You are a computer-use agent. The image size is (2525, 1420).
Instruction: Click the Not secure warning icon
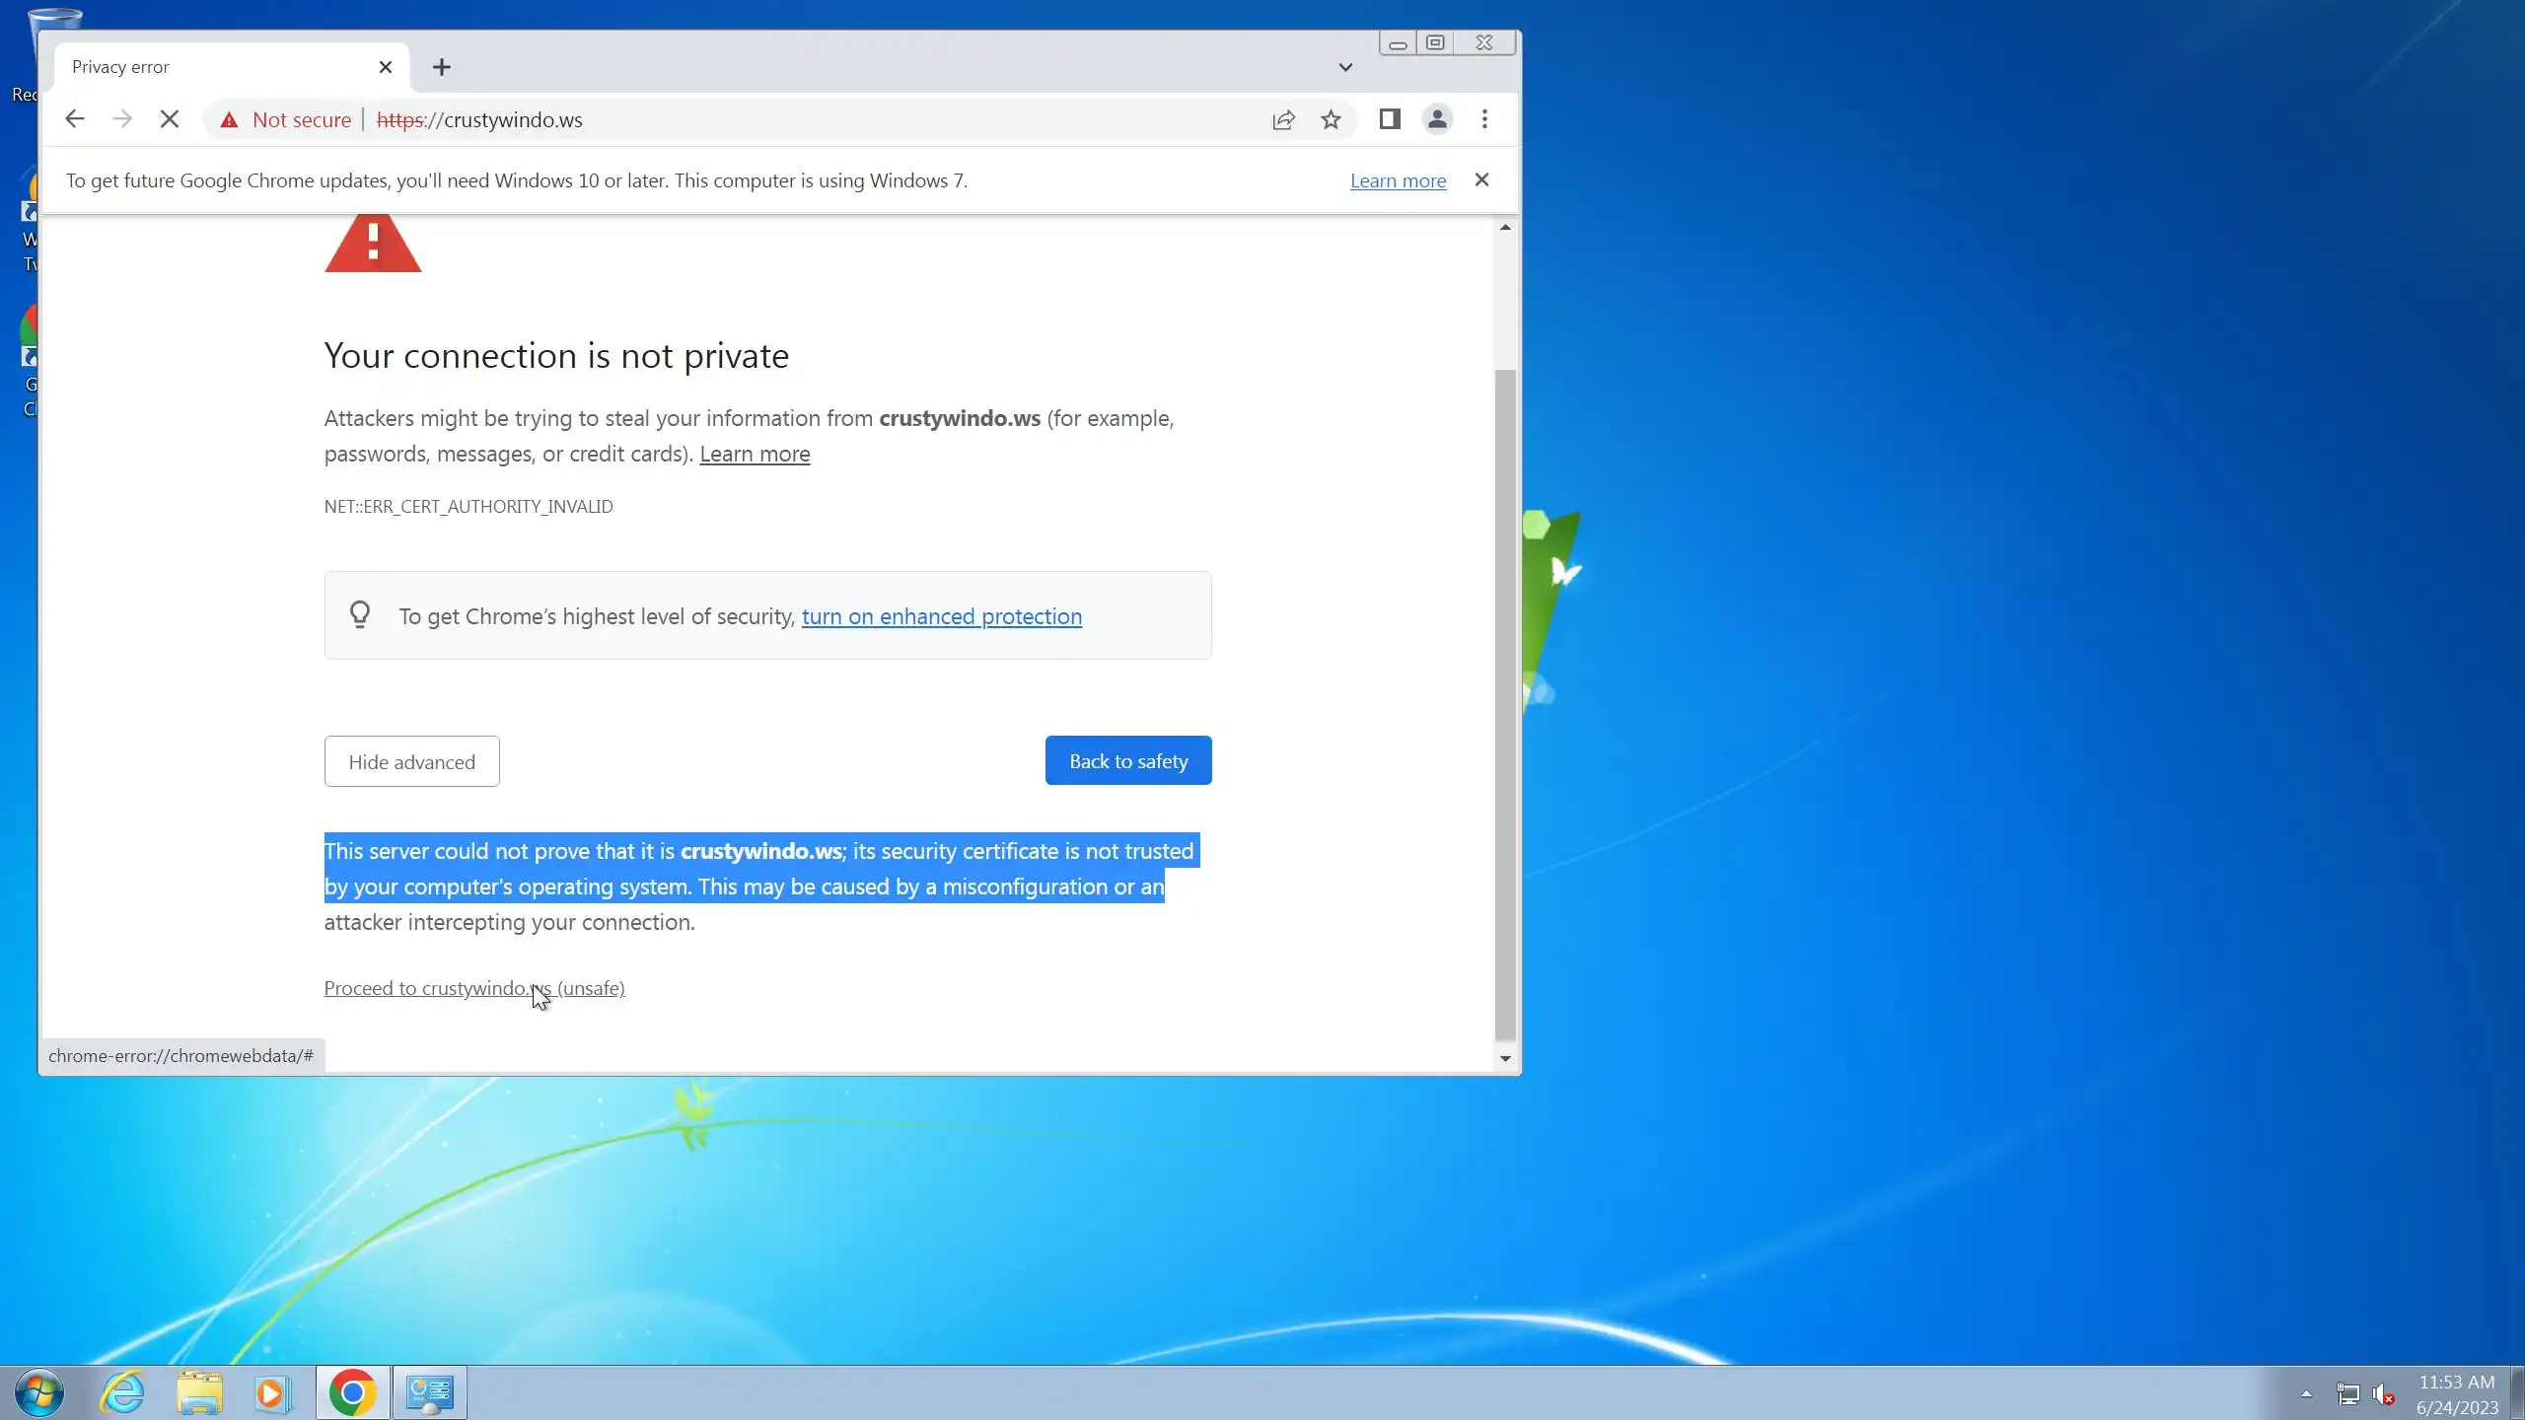[x=229, y=119]
